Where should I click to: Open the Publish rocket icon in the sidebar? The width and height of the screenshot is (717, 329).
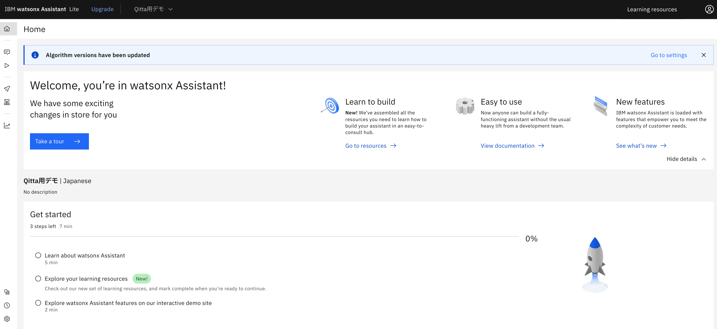click(x=7, y=89)
